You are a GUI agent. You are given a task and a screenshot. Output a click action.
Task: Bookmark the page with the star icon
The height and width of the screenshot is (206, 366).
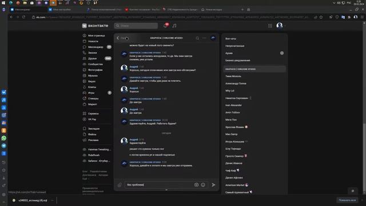pos(321,17)
